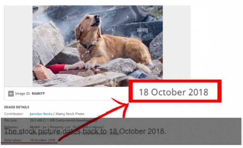Viewport: 243px width, 148px height.
Task: Click the red arrow head annotation
Action: pos(122,105)
